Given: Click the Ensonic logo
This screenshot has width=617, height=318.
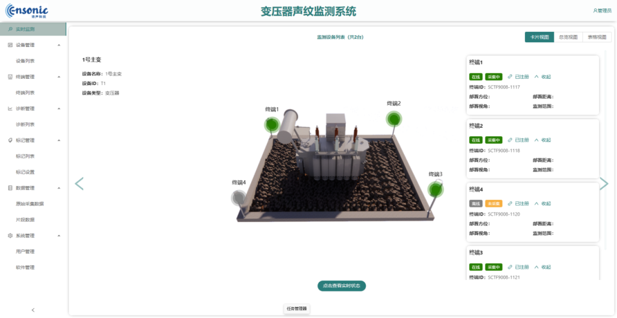Looking at the screenshot, I should click(x=27, y=11).
